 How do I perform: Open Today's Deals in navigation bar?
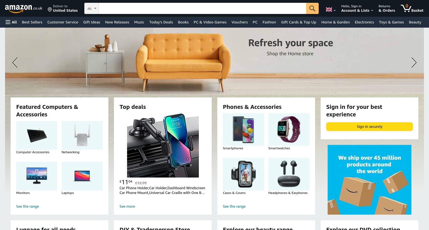[x=161, y=22]
